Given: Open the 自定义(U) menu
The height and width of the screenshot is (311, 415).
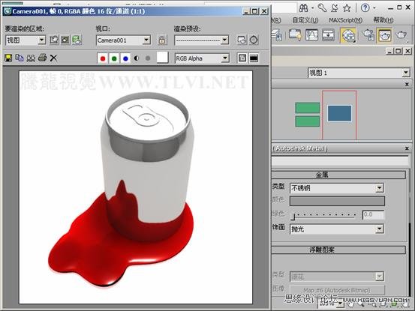Looking at the screenshot, I should (305, 20).
